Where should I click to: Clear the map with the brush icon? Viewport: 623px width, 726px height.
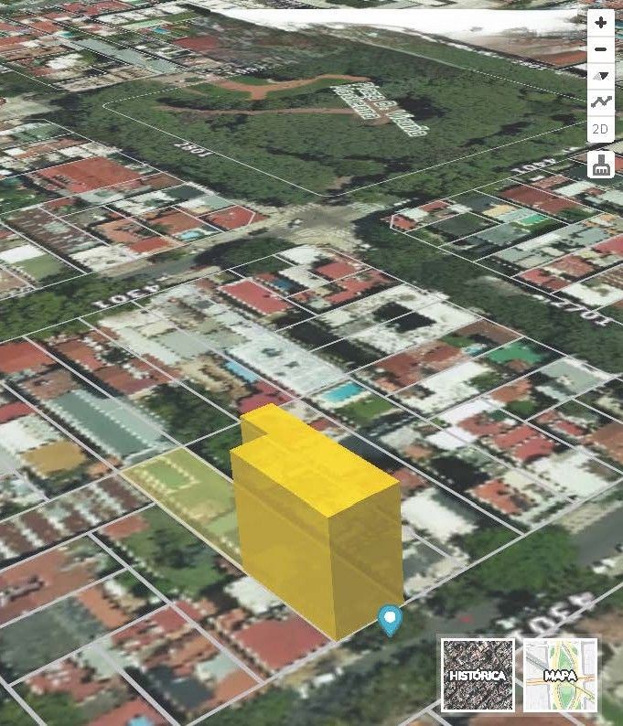click(600, 165)
